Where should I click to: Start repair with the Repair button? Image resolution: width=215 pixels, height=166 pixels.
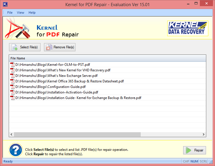click(x=194, y=150)
